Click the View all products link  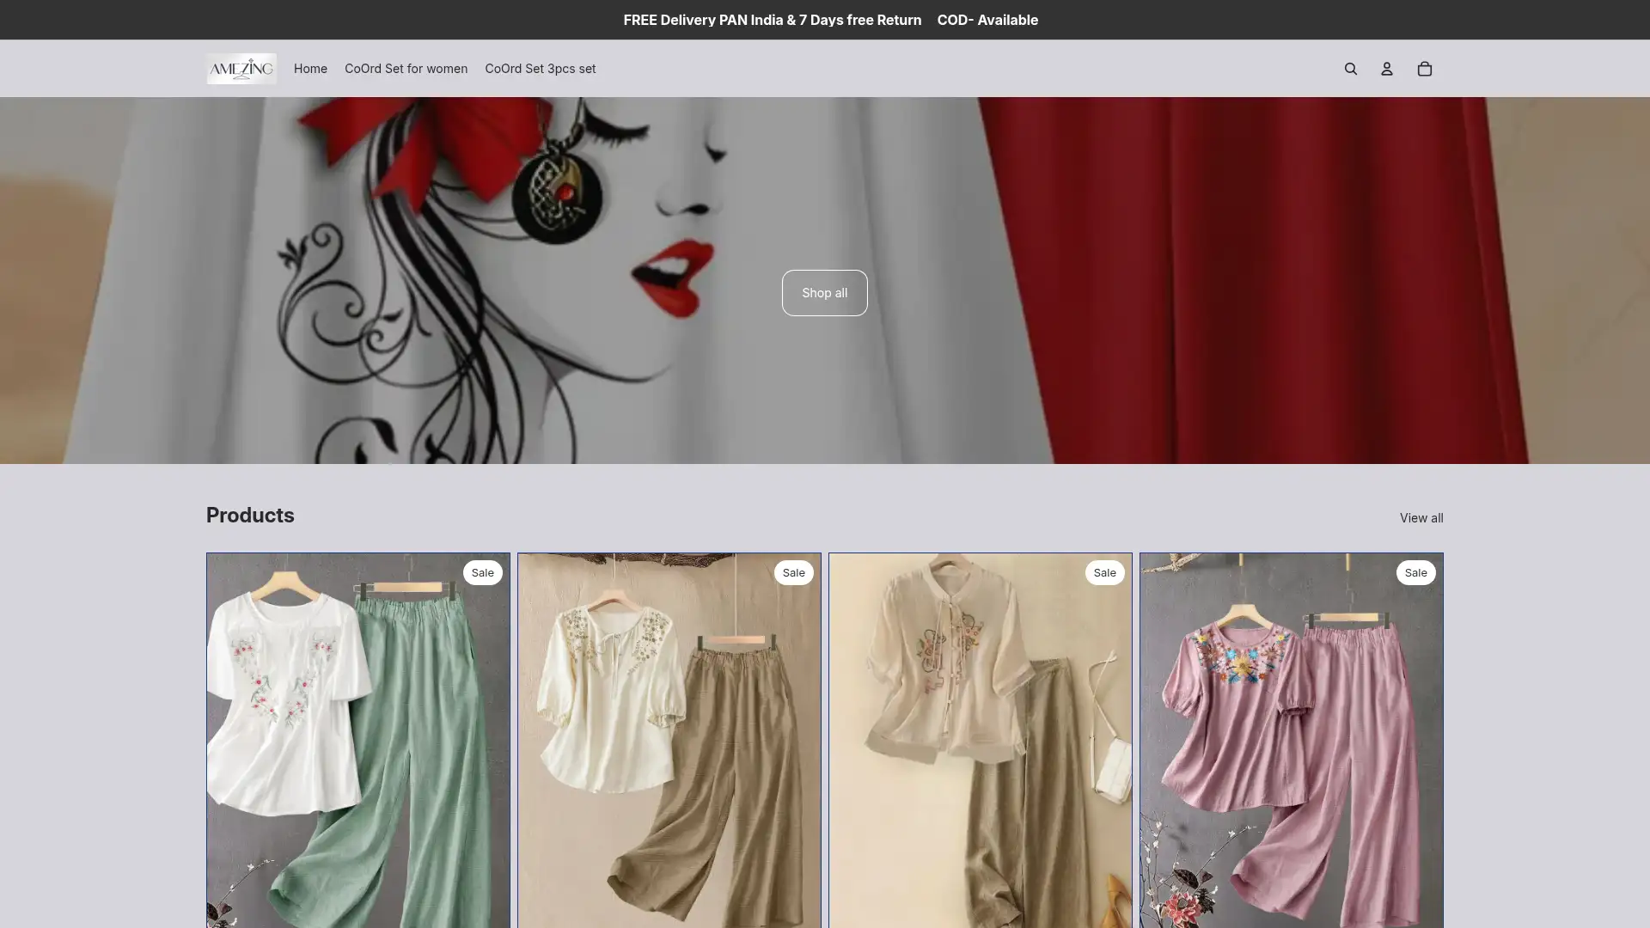click(1421, 517)
